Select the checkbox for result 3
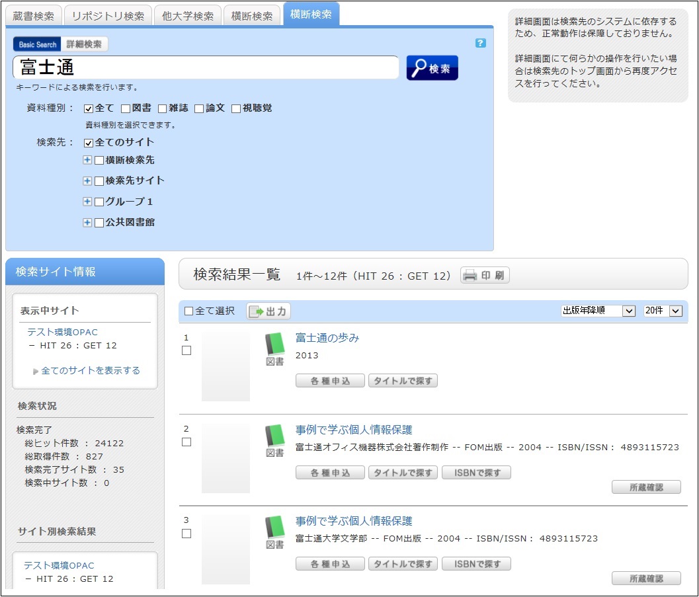This screenshot has height=597, width=699. pos(186,534)
